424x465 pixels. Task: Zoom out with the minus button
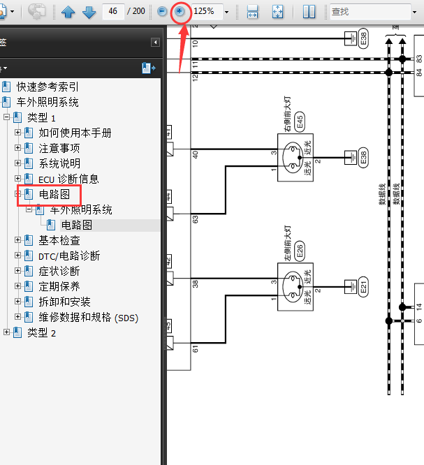click(162, 12)
